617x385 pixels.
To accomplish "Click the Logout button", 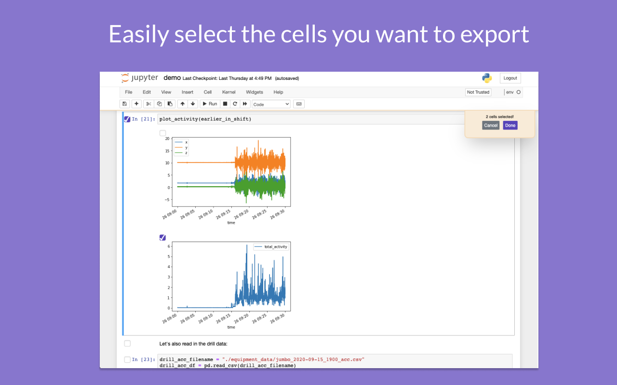I will 510,78.
